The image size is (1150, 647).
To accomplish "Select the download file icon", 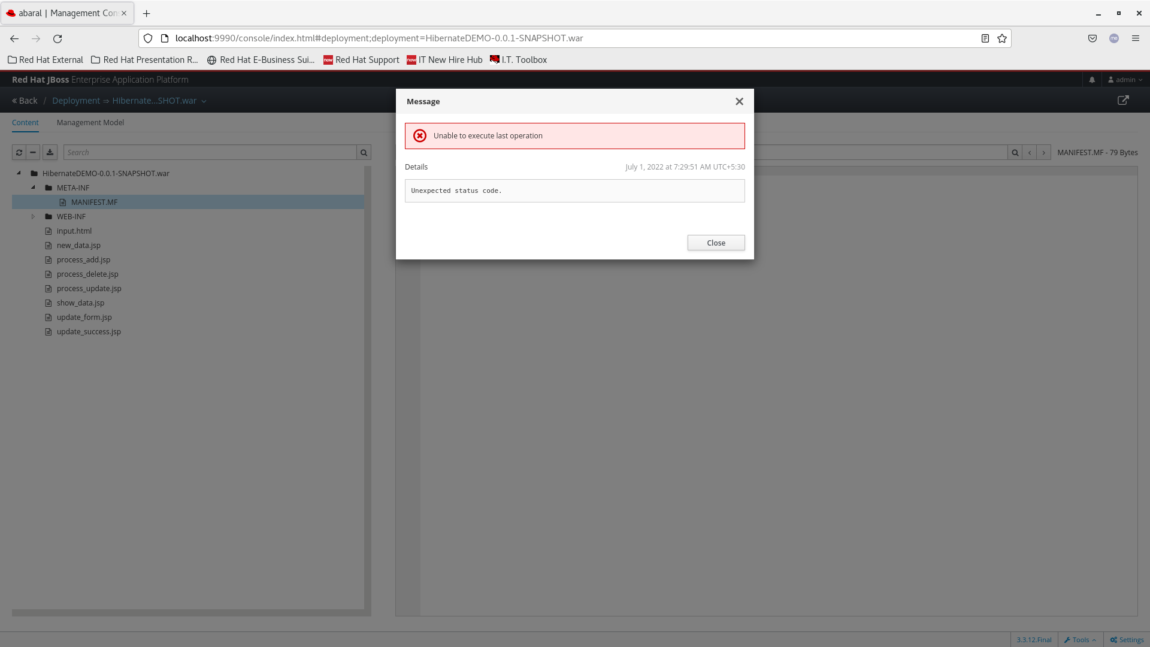I will tap(50, 152).
